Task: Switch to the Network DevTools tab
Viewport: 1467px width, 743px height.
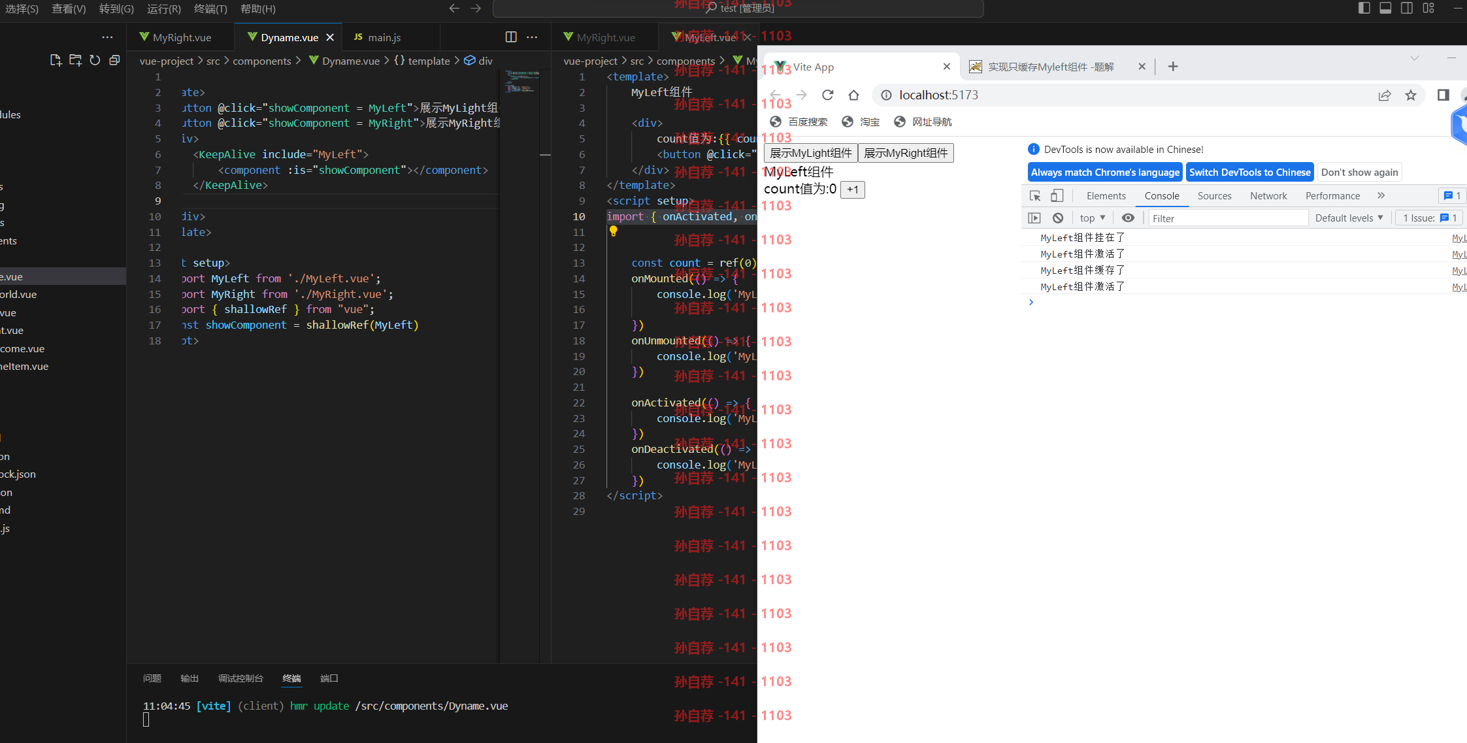Action: point(1268,195)
